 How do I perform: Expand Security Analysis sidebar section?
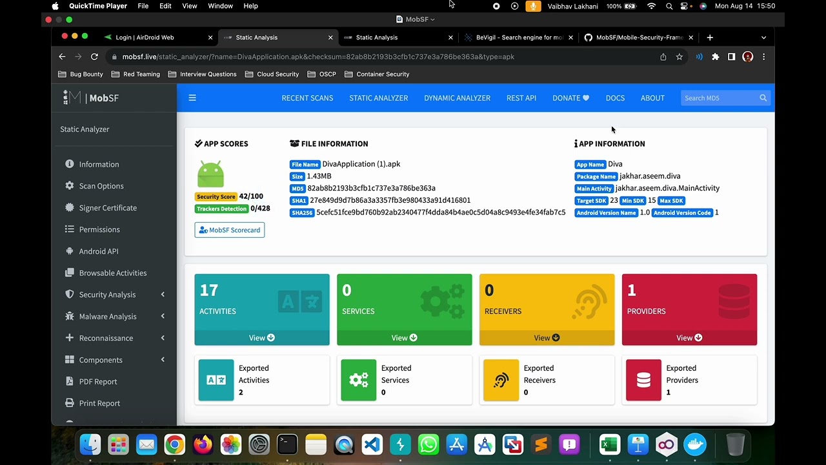[114, 294]
